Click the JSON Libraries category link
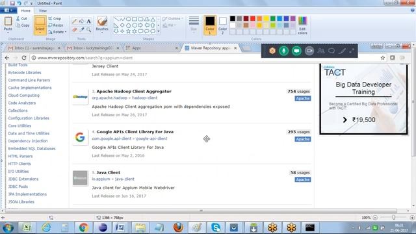This screenshot has width=416, height=234. click(x=21, y=201)
